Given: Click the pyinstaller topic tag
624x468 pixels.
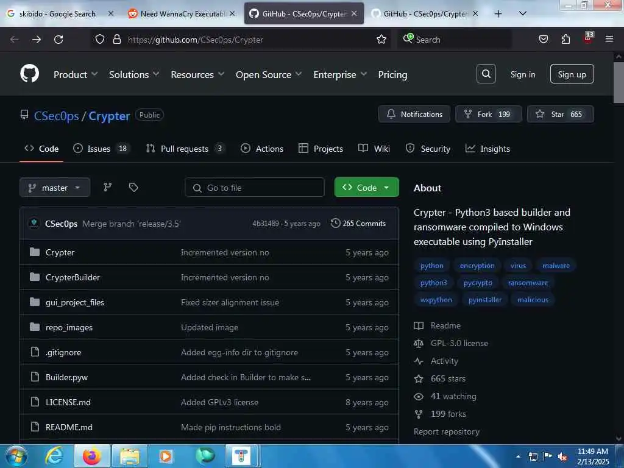Looking at the screenshot, I should pyautogui.click(x=484, y=300).
